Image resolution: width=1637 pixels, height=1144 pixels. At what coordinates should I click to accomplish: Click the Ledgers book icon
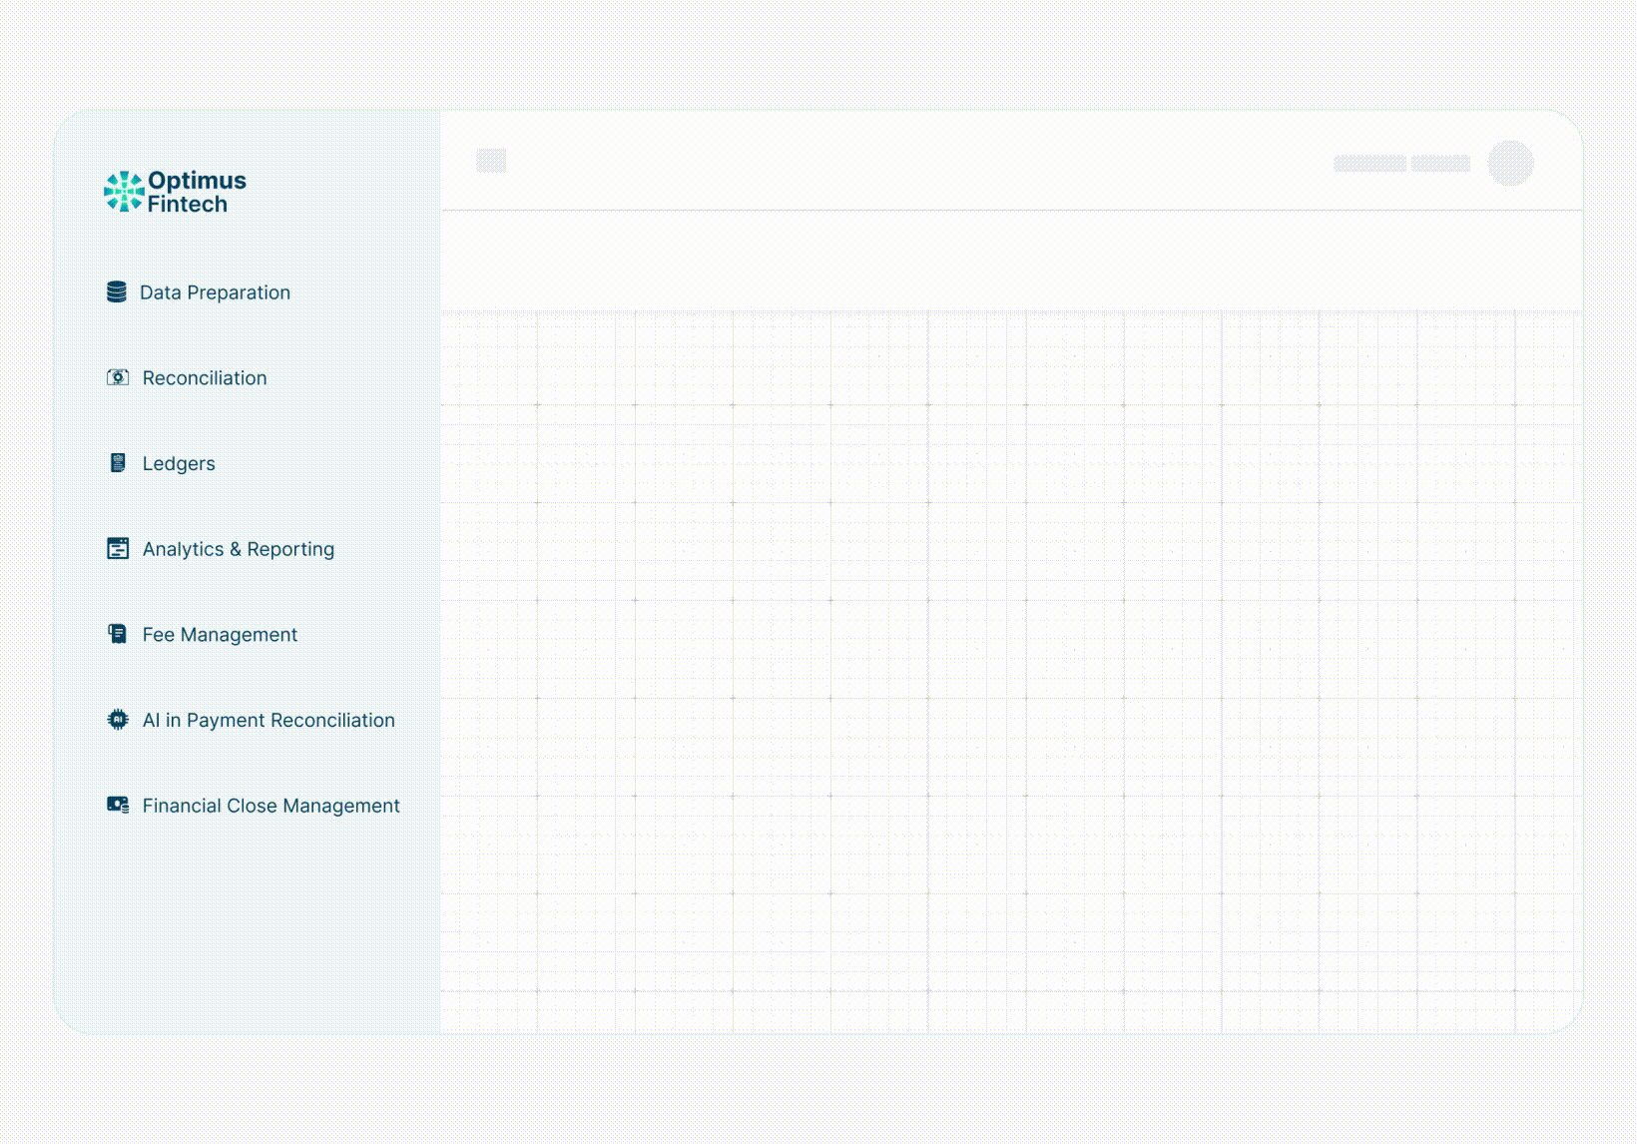tap(118, 462)
